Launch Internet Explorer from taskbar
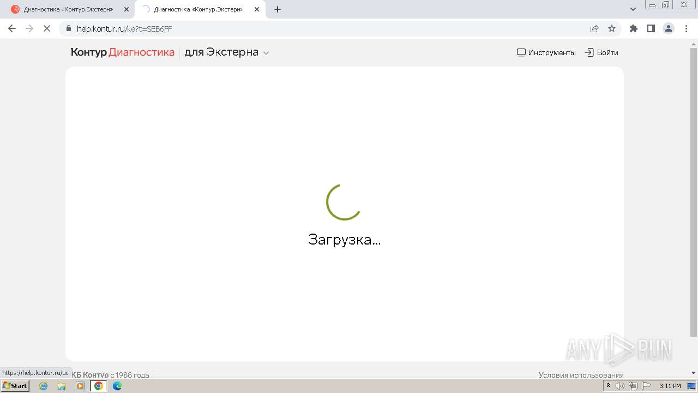698x393 pixels. point(44,386)
